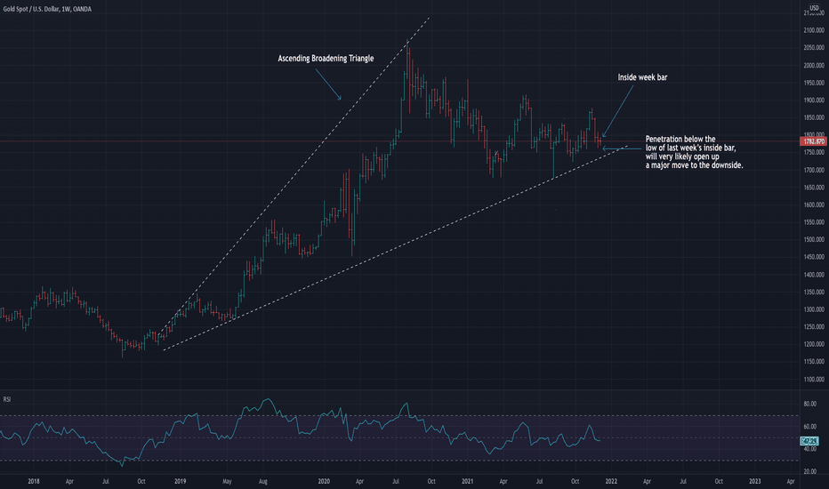Select the 'Penetration below the low' text note
Screen dimensions: 829x489
pos(694,152)
